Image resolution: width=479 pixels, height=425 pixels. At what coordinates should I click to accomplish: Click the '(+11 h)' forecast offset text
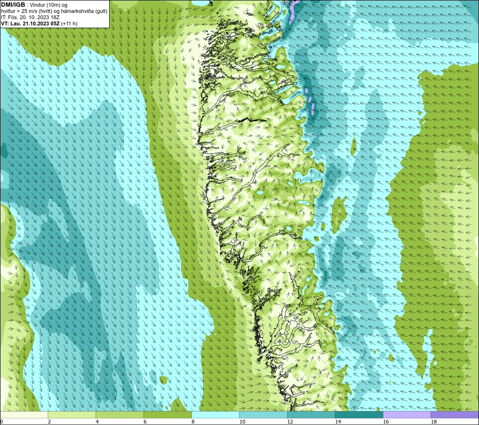(x=69, y=23)
